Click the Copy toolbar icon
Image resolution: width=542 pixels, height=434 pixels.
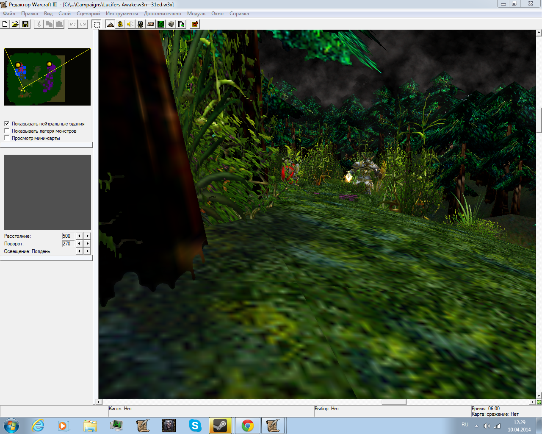[x=49, y=24]
